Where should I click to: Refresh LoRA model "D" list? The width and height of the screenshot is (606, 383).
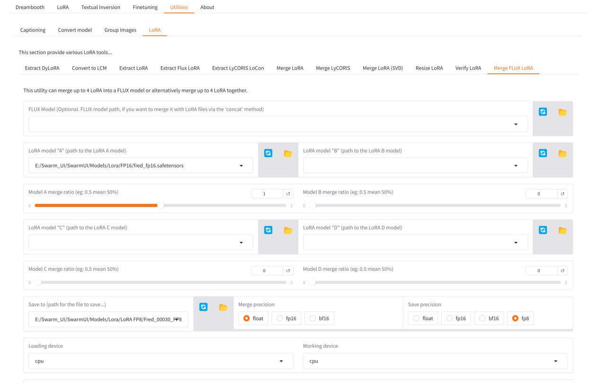point(543,230)
